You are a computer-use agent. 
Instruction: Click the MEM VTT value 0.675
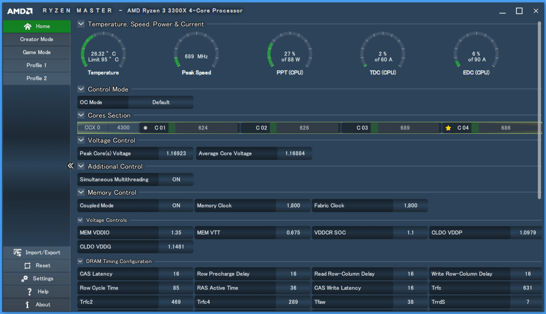pyautogui.click(x=293, y=232)
